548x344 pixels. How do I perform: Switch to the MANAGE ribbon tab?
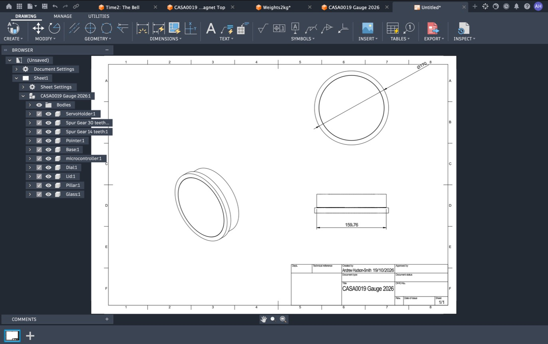coord(63,16)
